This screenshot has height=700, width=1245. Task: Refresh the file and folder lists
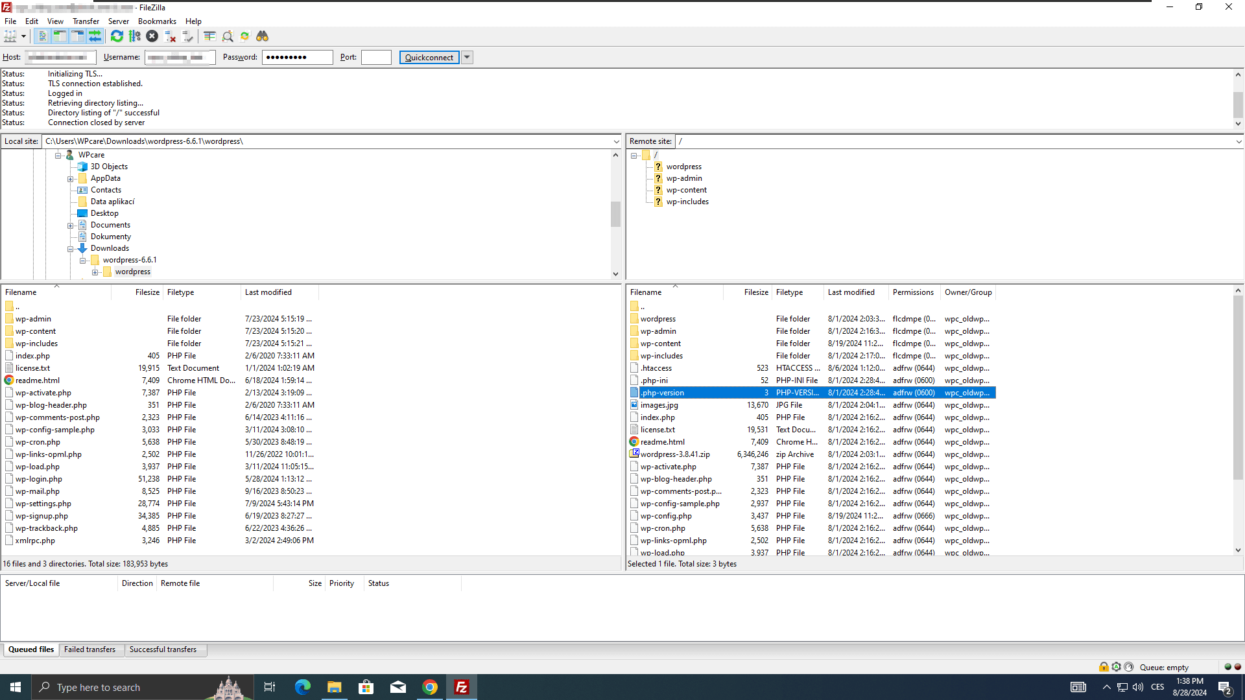(117, 36)
